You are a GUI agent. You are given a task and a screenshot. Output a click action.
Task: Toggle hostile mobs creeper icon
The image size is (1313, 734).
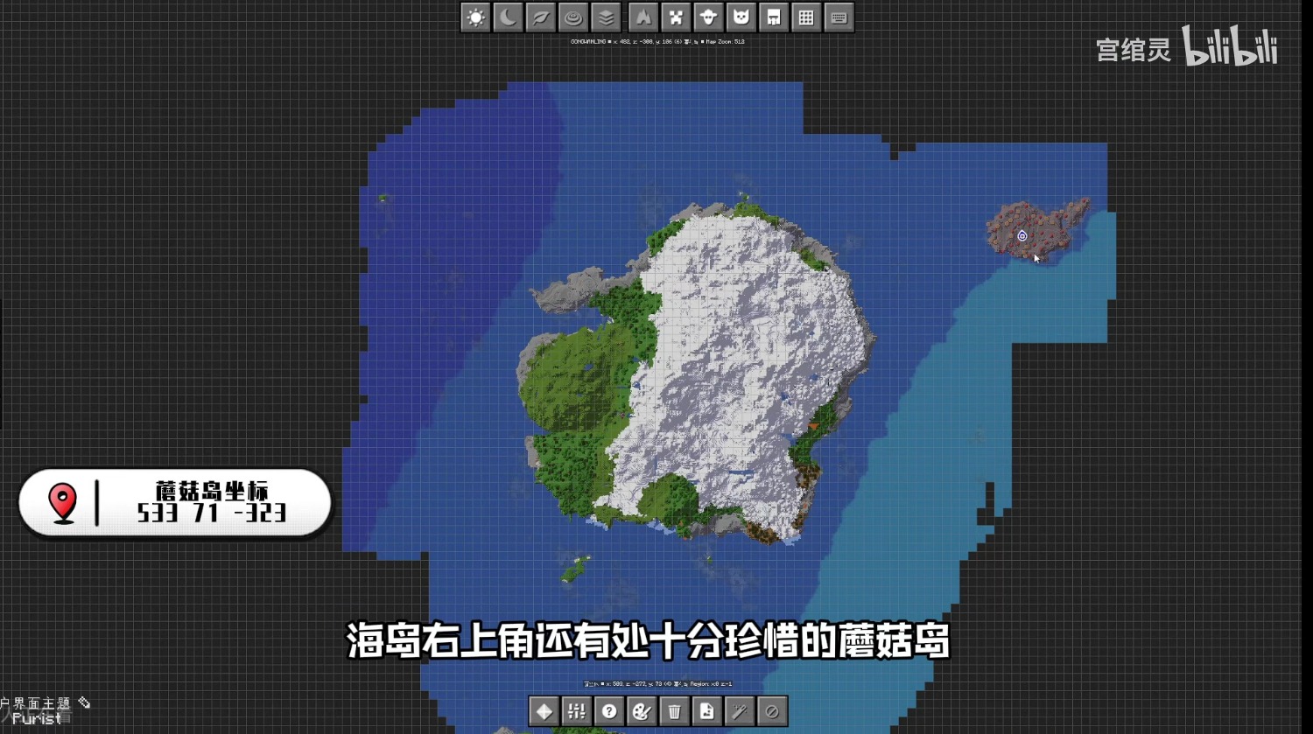(677, 17)
